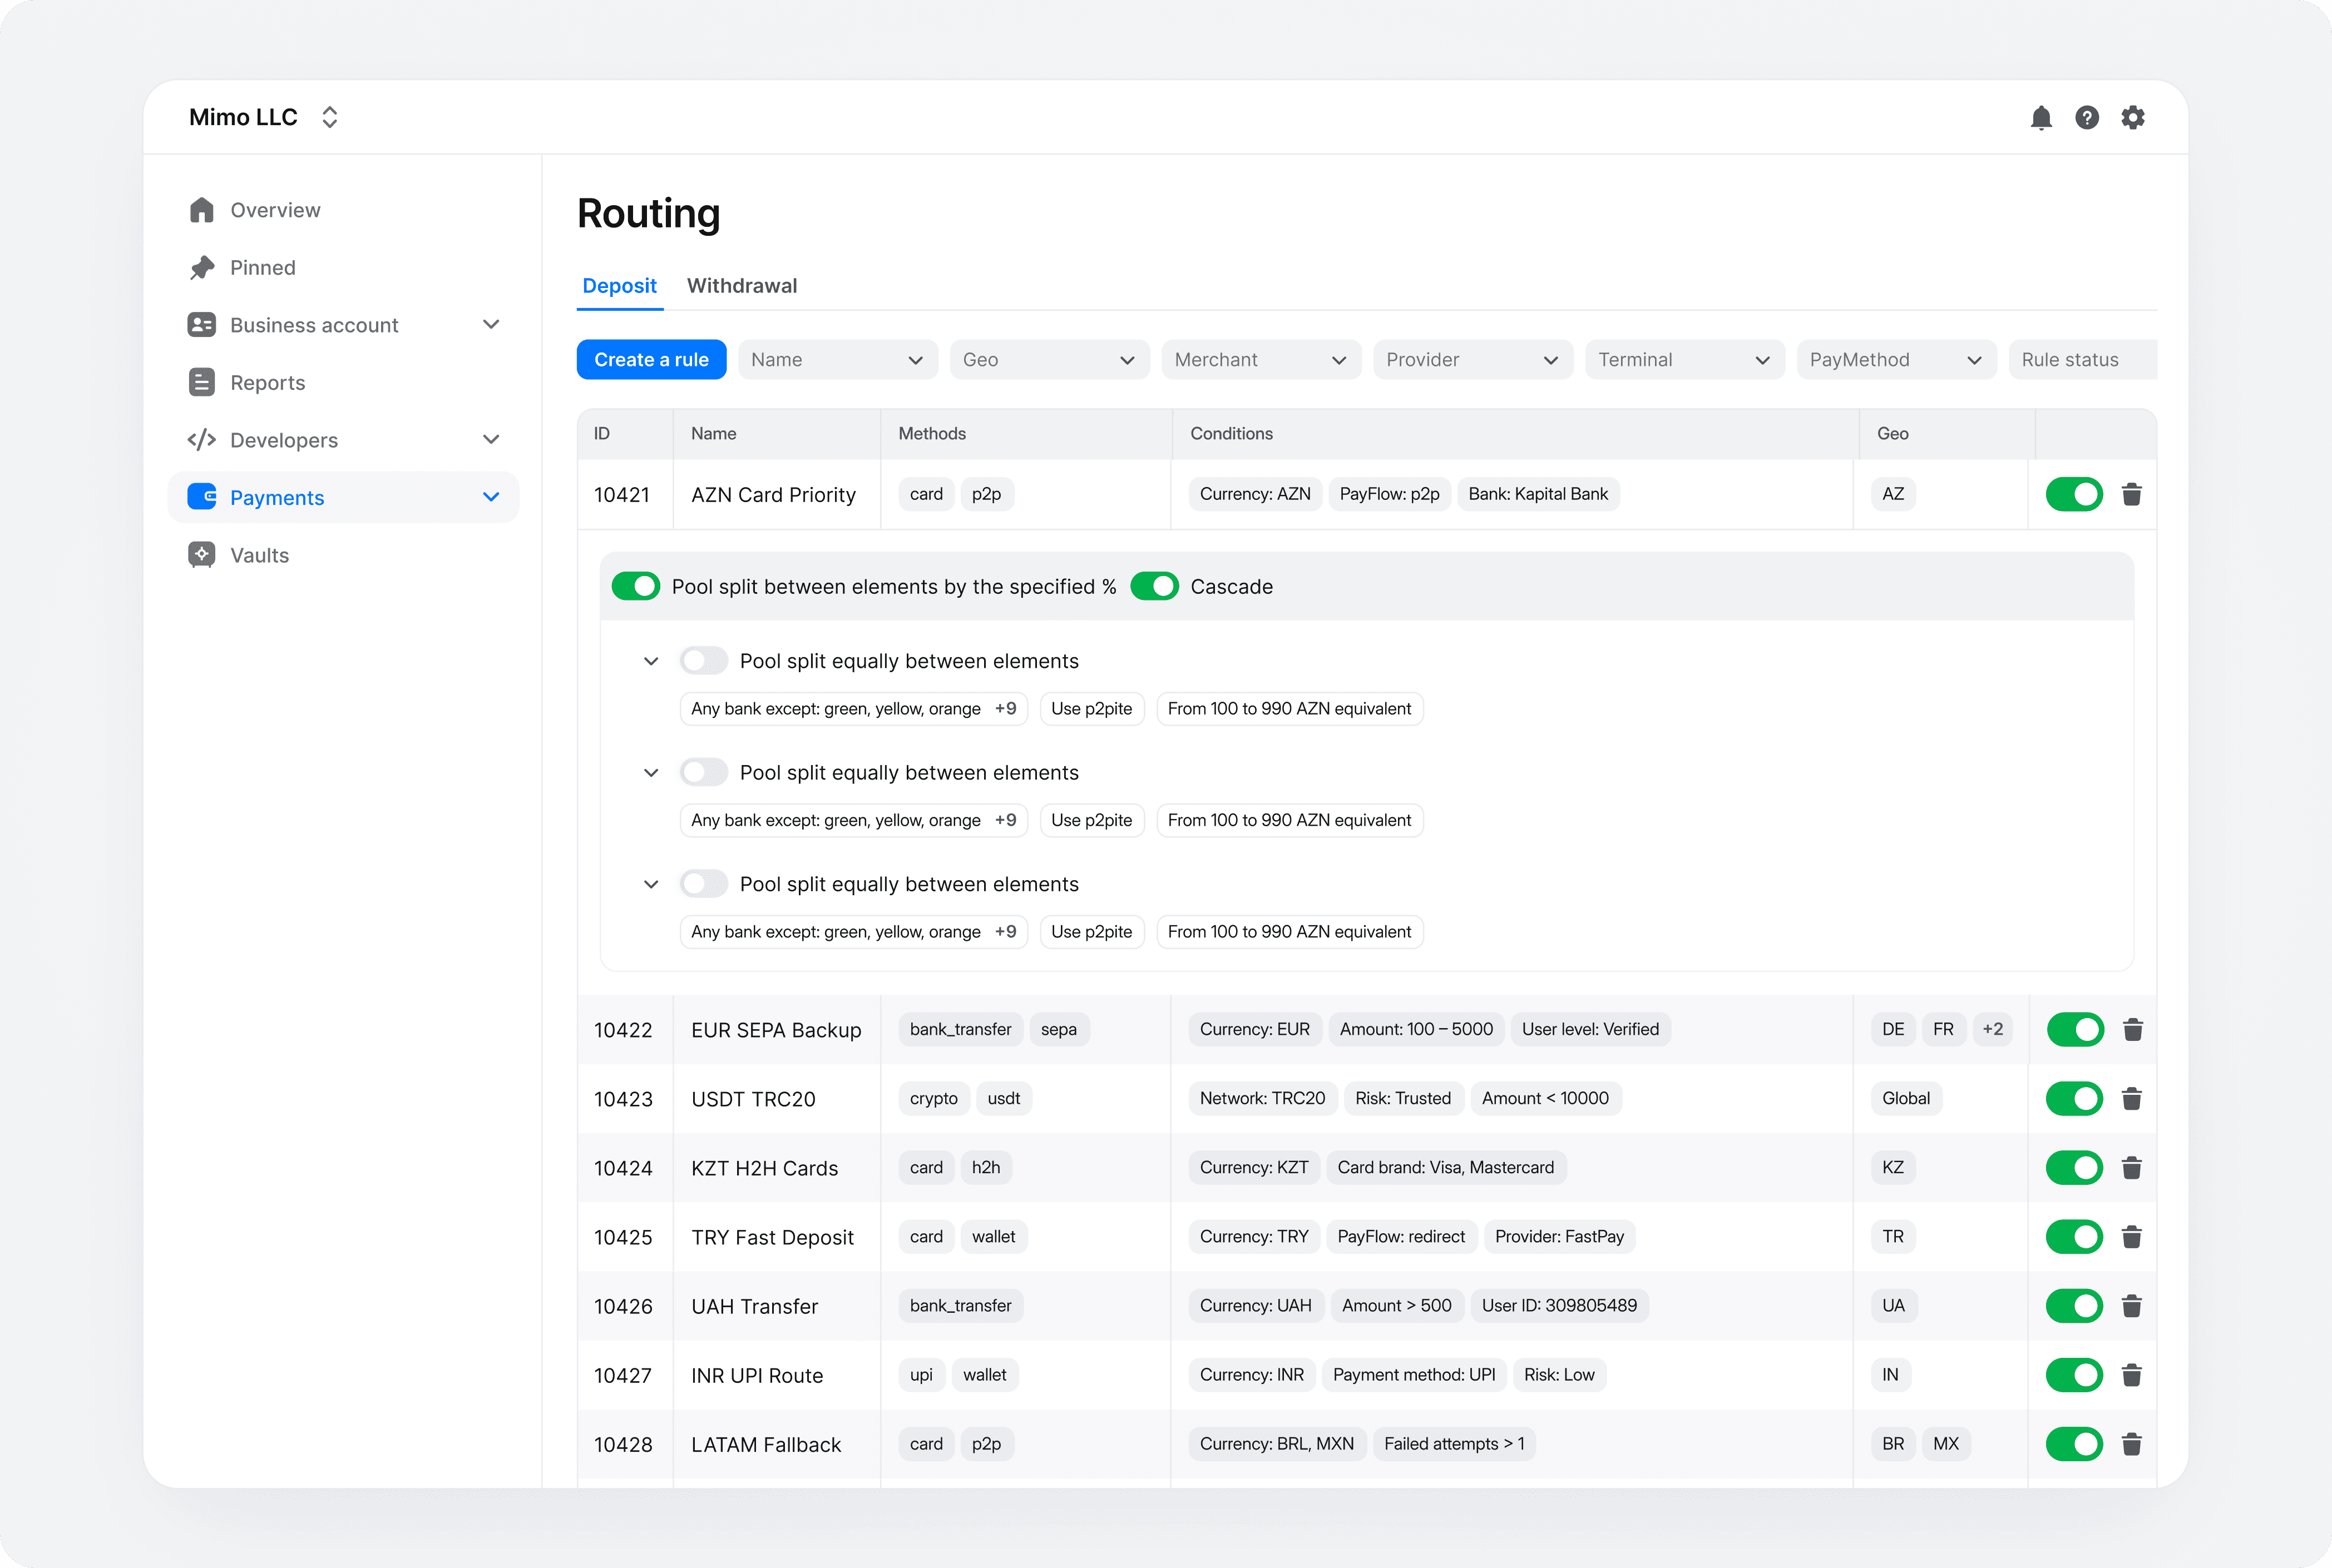Click the User ID: 309805489 condition tag
This screenshot has width=2332, height=1568.
pos(1559,1306)
